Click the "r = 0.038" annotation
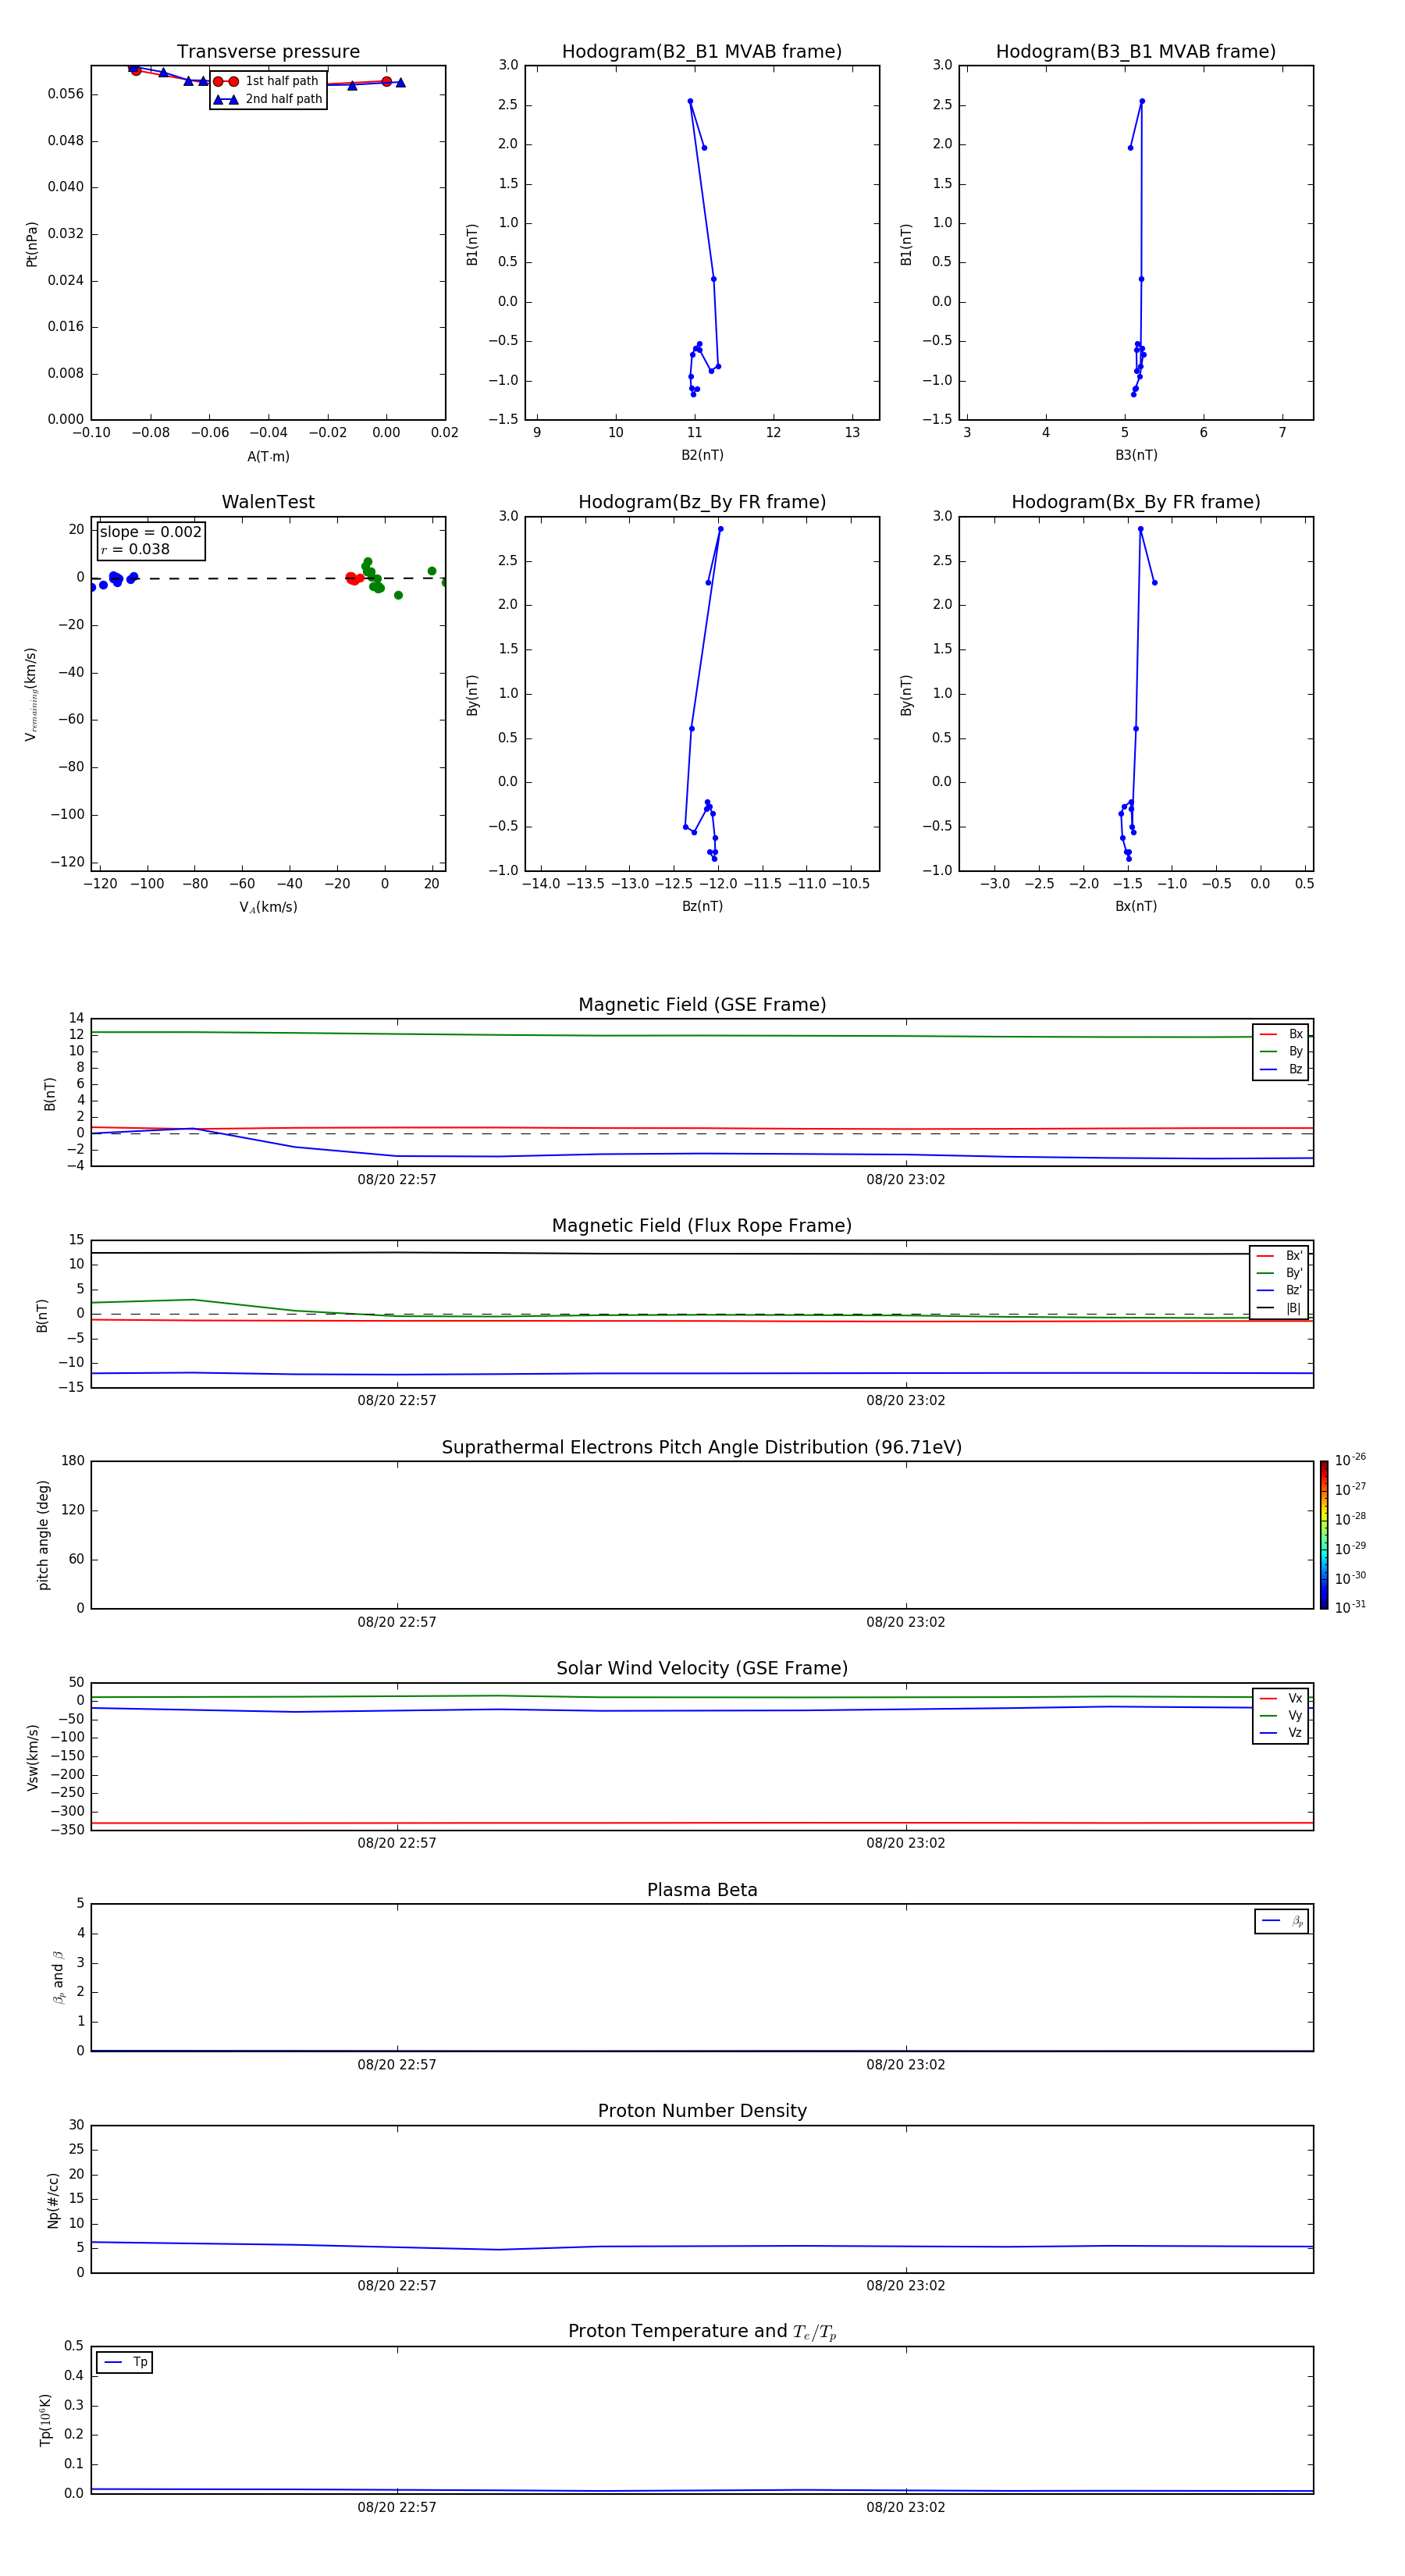This screenshot has height=2576, width=1405. point(135,549)
